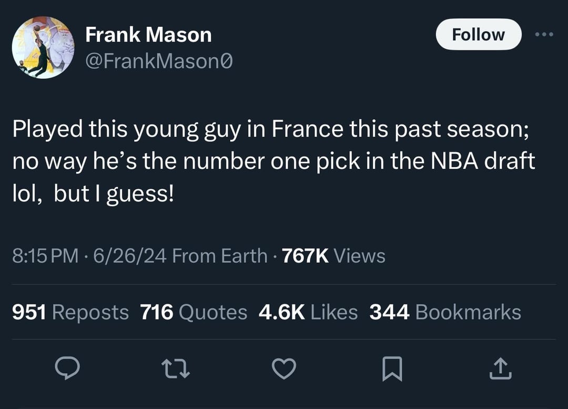The height and width of the screenshot is (409, 568).
Task: Click the From Earth location label
Action: pos(220,256)
